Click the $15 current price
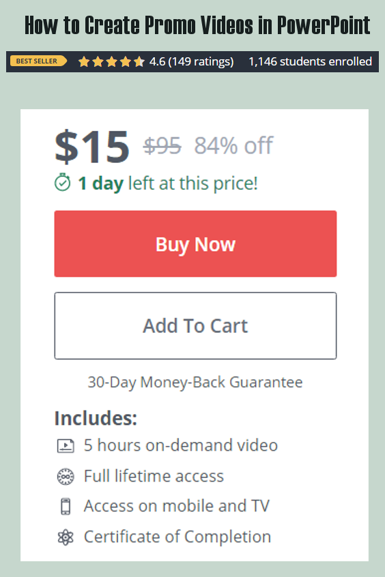 pyautogui.click(x=92, y=147)
